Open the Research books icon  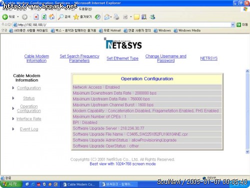(x=144, y=17)
